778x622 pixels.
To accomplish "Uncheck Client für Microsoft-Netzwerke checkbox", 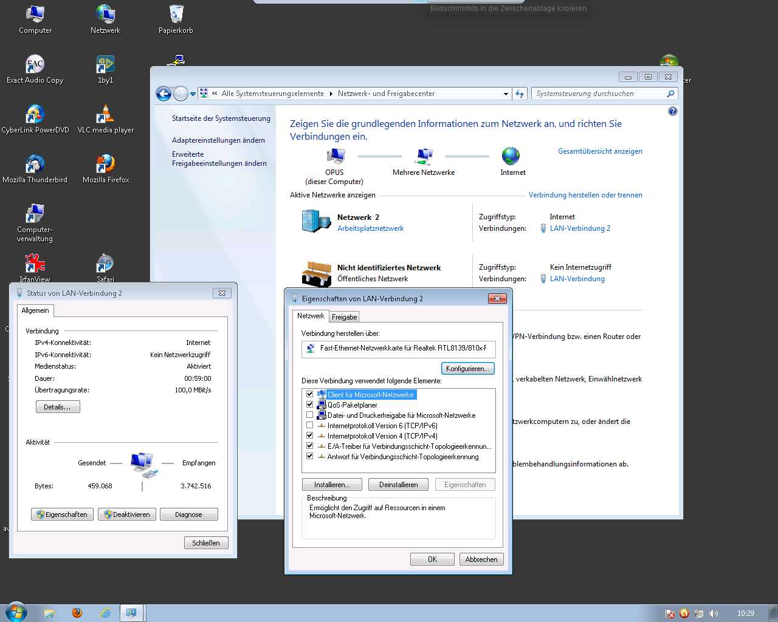I will pos(310,394).
